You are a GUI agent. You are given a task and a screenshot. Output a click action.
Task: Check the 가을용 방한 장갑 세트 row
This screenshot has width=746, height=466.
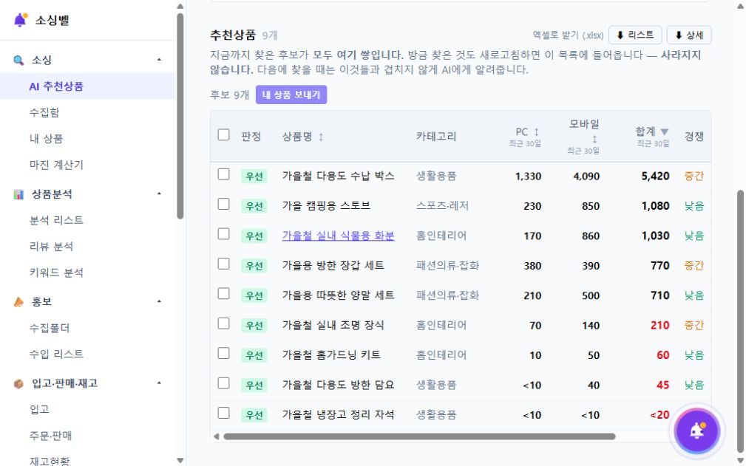coord(223,264)
